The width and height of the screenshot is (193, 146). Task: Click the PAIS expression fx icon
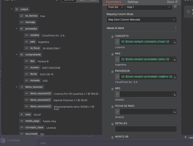pos(117,59)
